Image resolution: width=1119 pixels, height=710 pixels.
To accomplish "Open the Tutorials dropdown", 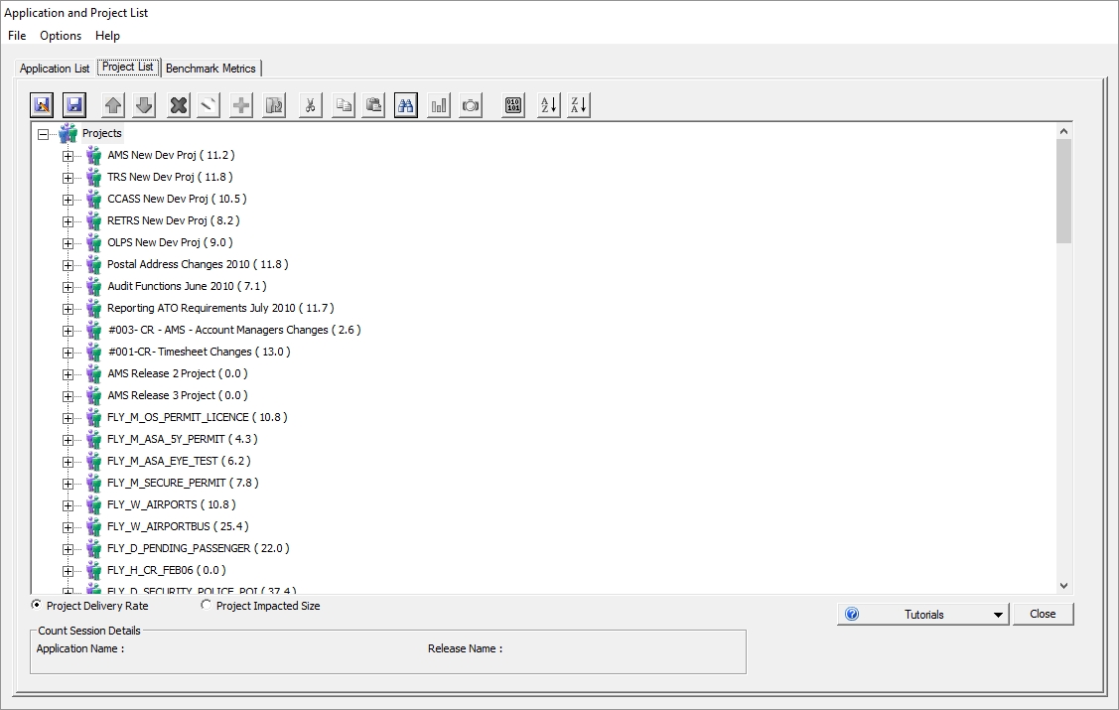I will [x=998, y=615].
